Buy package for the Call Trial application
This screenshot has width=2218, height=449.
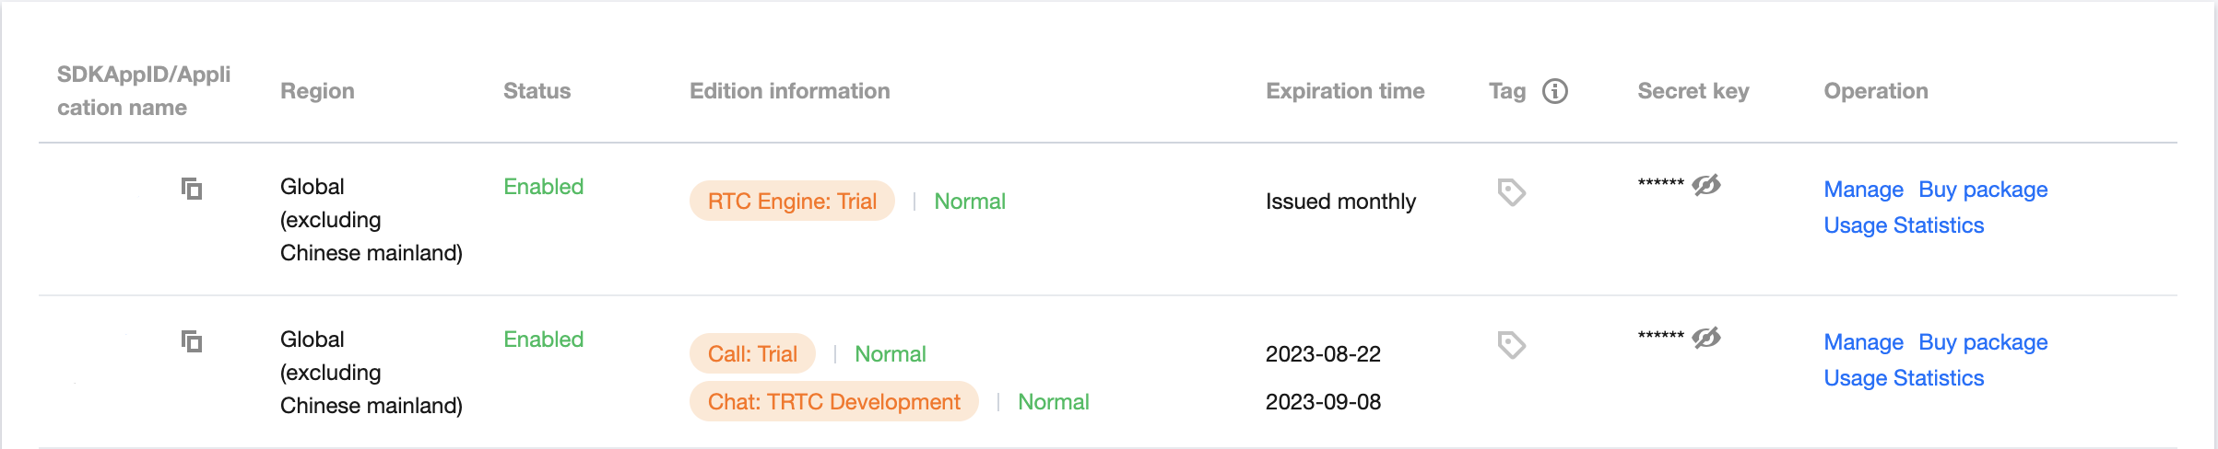(x=1983, y=342)
